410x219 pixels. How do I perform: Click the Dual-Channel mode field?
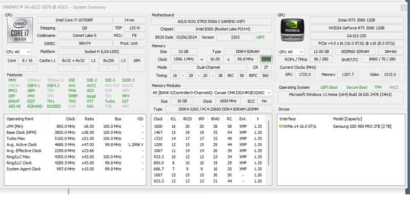point(209,68)
